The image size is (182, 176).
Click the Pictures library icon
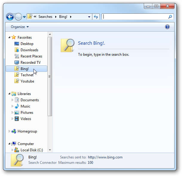click(x=17, y=113)
